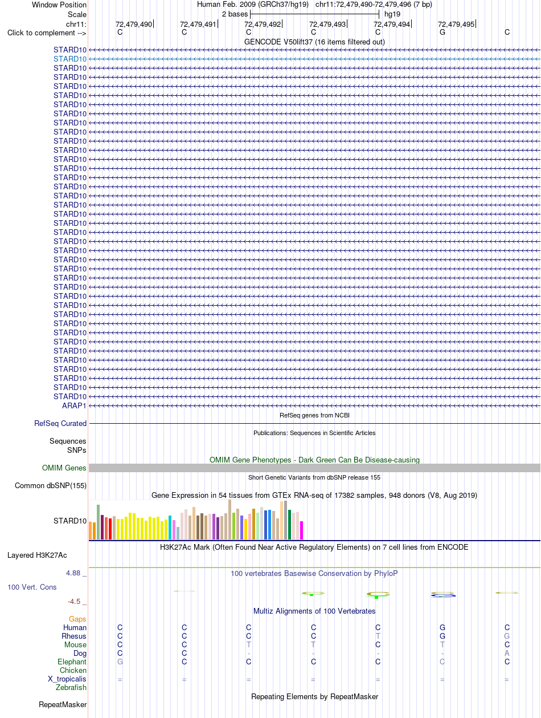Screen dimensions: 541x718
Task: Open the ARAP1 gene track label
Action: click(x=74, y=405)
